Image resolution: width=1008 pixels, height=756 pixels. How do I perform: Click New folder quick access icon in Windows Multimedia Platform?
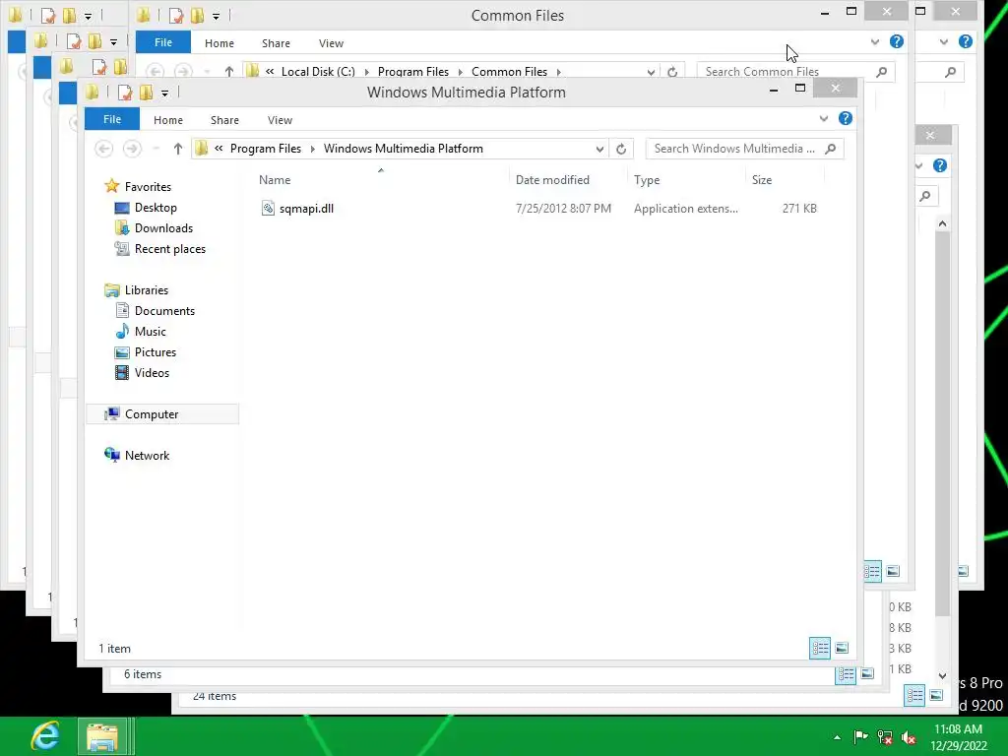[146, 93]
